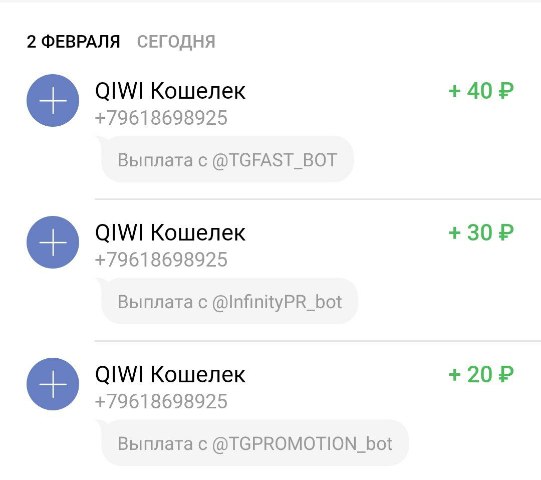Click the phone number under the 20 ₽ transaction title
This screenshot has height=480, width=541.
tap(161, 402)
